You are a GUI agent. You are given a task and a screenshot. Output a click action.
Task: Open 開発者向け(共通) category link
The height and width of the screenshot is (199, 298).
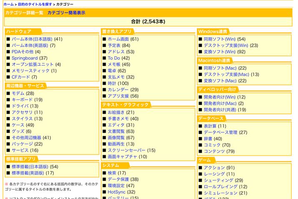coord(220,109)
